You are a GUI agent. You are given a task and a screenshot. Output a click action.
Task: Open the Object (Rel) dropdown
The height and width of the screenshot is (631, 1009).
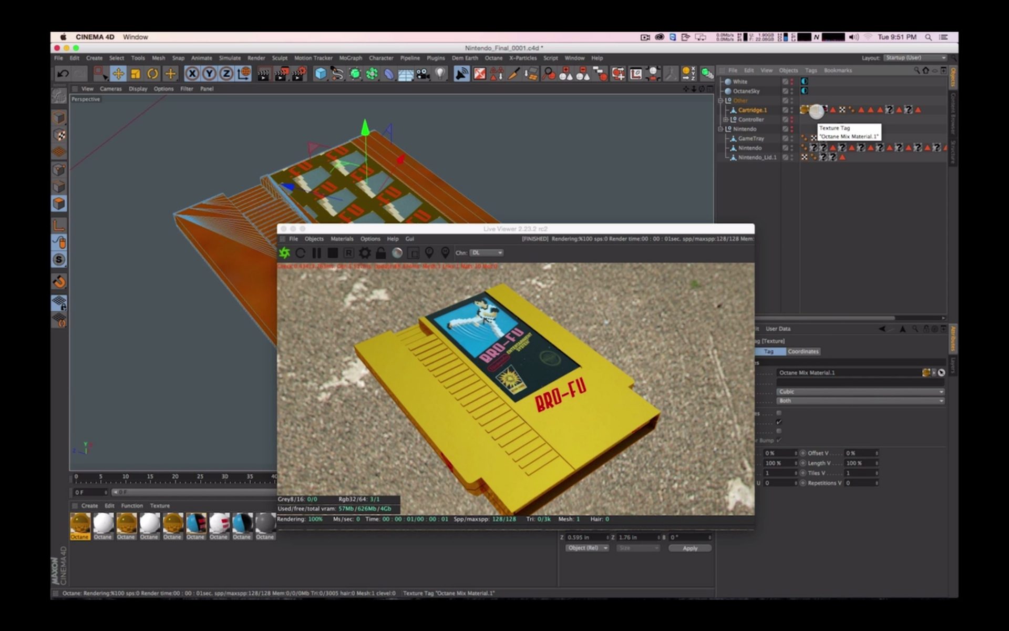587,548
